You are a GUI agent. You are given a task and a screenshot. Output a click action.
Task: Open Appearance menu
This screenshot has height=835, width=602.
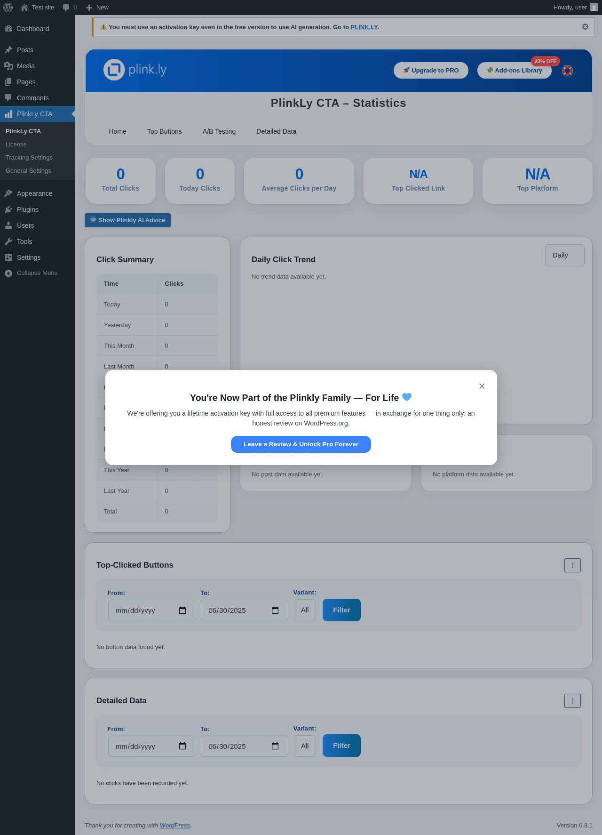click(38, 193)
